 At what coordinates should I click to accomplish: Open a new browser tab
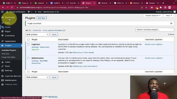pyautogui.click(x=163, y=3)
